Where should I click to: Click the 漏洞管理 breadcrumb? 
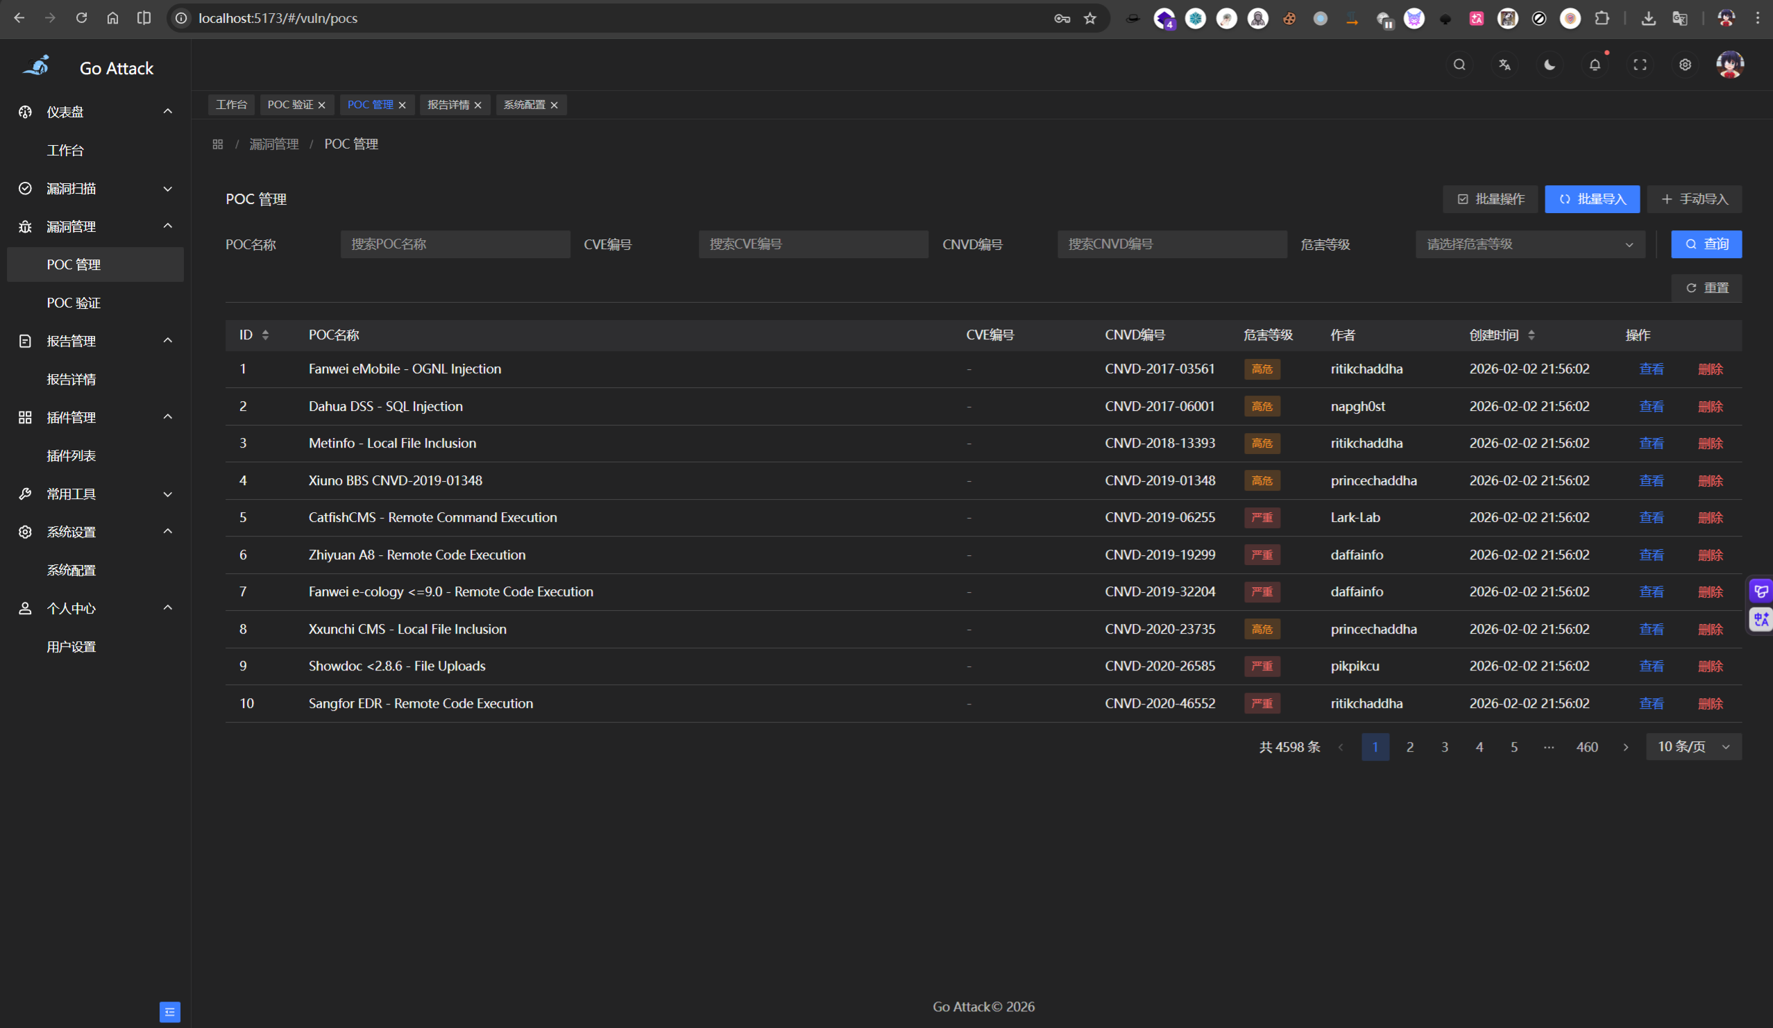273,144
